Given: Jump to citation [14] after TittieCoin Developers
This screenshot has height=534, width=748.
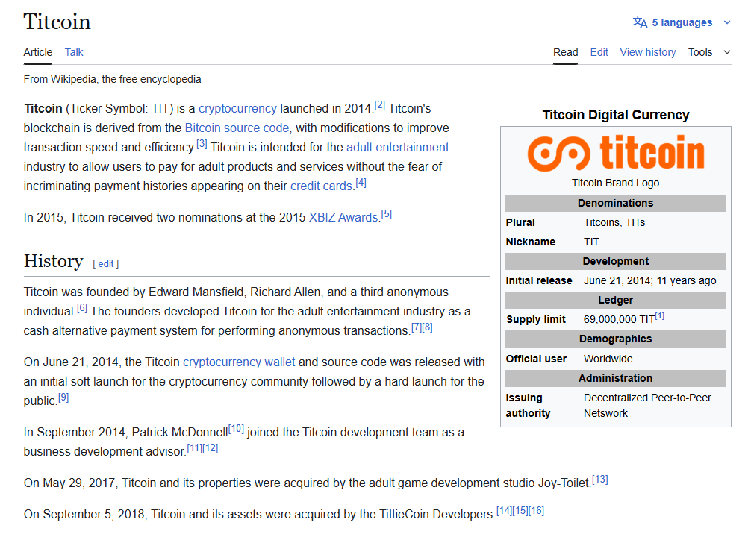Looking at the screenshot, I should pyautogui.click(x=504, y=511).
